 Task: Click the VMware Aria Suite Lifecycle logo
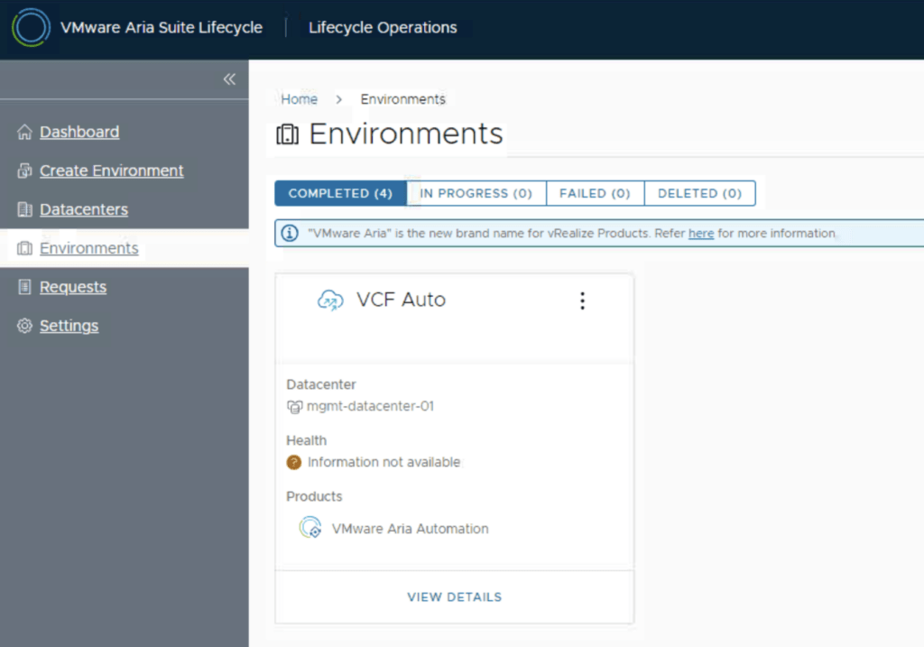click(31, 28)
